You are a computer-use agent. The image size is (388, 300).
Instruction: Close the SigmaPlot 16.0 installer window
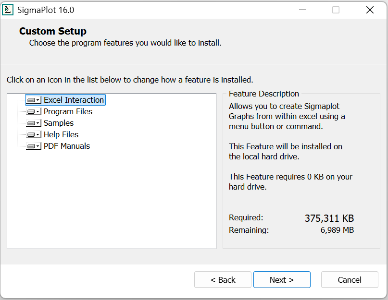(x=370, y=10)
